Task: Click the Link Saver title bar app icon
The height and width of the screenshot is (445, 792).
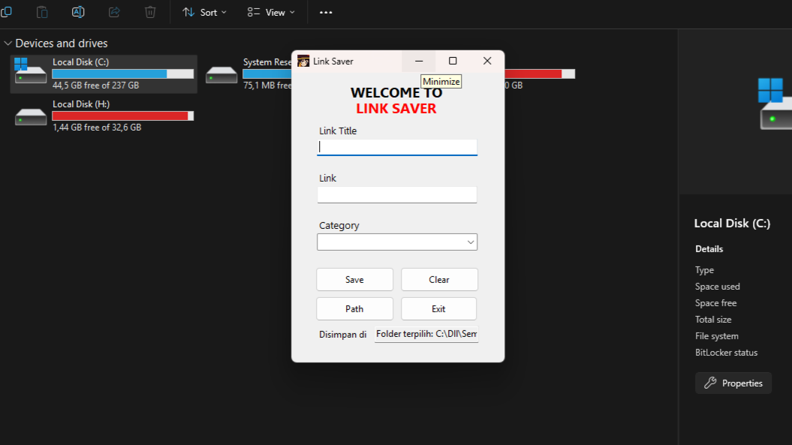Action: (303, 62)
